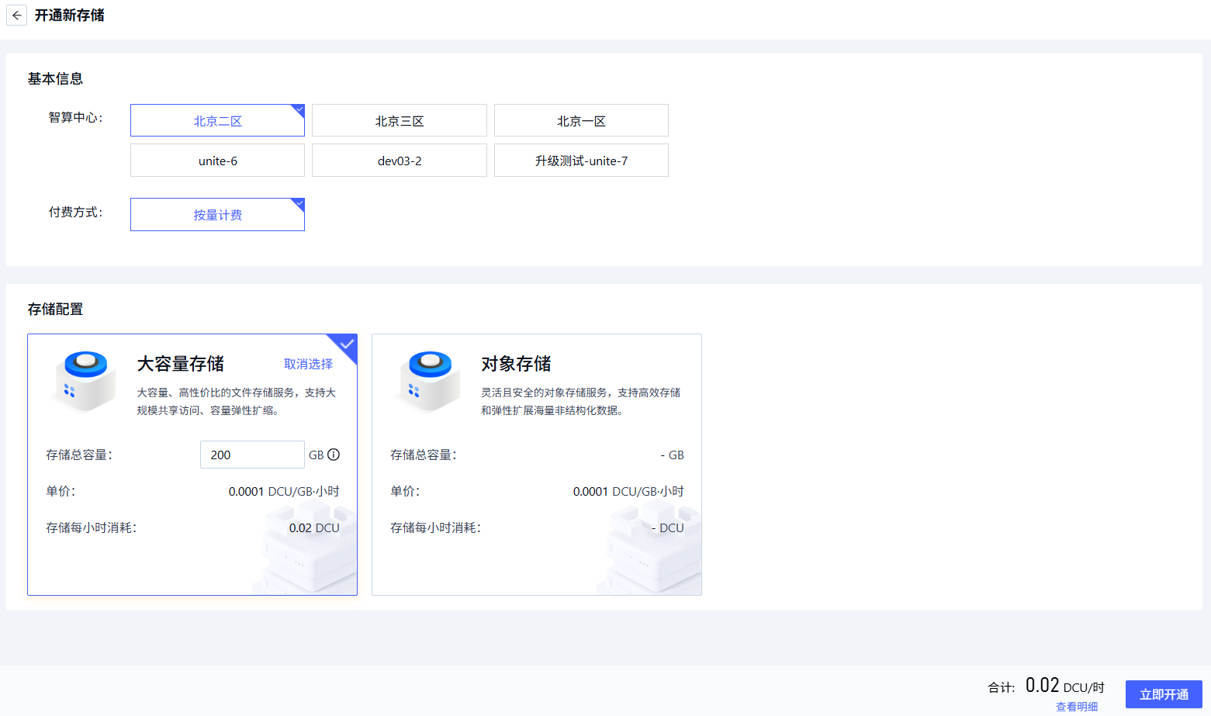Select 北京三区 compute center
Screen dimensions: 1211x716
399,121
